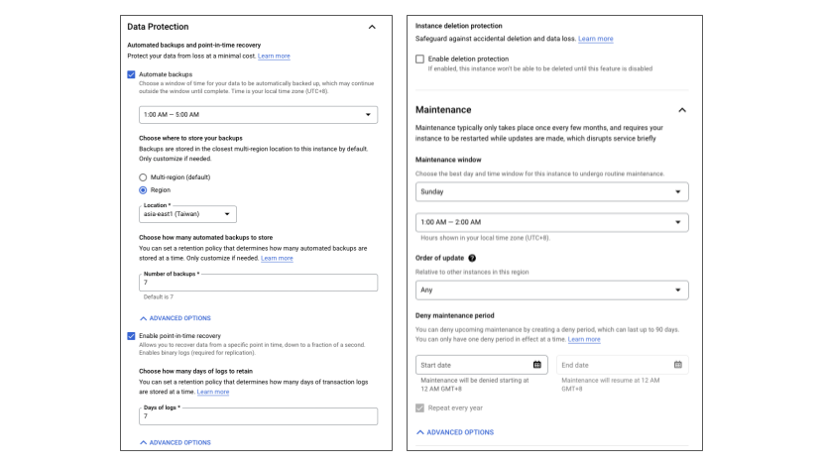Click the Number of backups input field
Viewport: 823px width, 466px height.
(x=258, y=283)
